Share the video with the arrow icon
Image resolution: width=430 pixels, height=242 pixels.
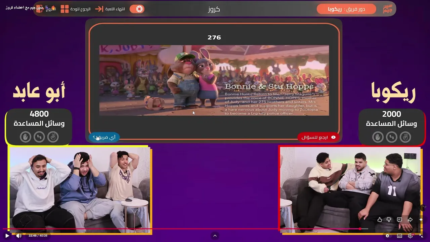tap(410, 219)
